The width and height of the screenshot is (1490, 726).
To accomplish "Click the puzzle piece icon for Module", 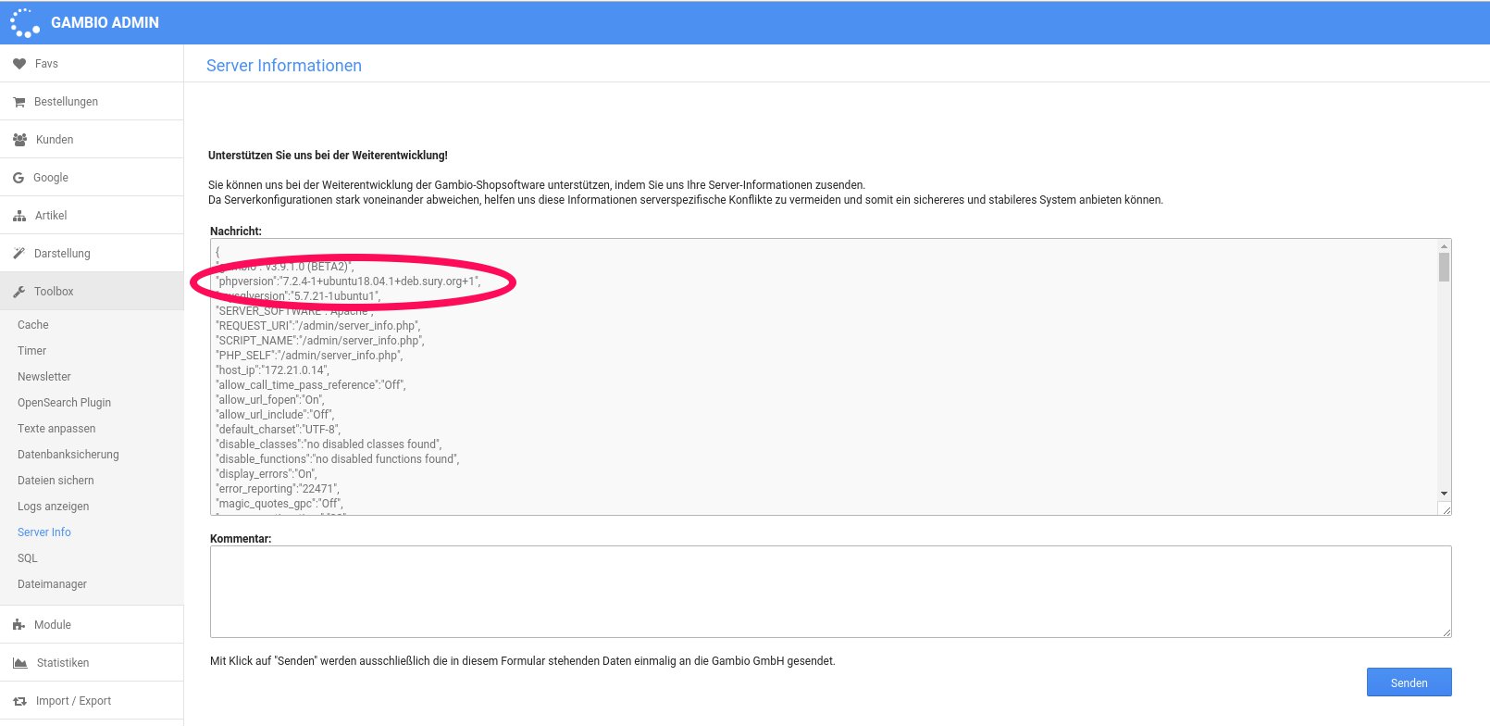I will click(19, 625).
